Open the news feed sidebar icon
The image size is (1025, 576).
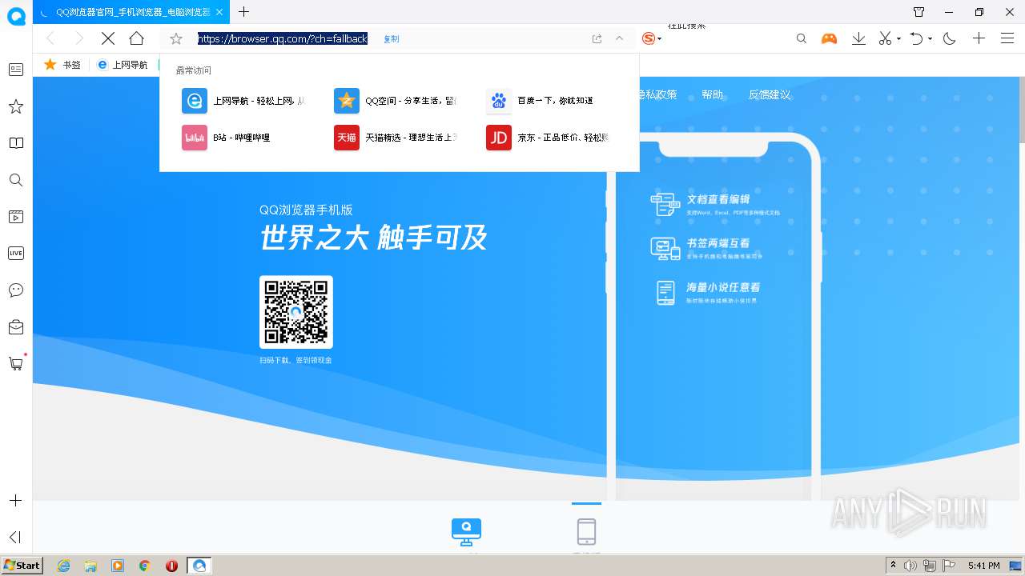[15, 70]
